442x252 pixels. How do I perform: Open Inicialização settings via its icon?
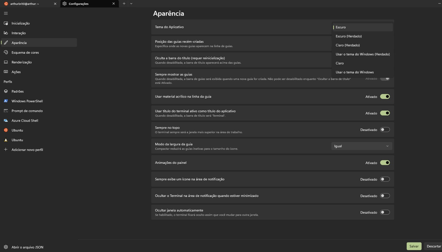[6, 23]
